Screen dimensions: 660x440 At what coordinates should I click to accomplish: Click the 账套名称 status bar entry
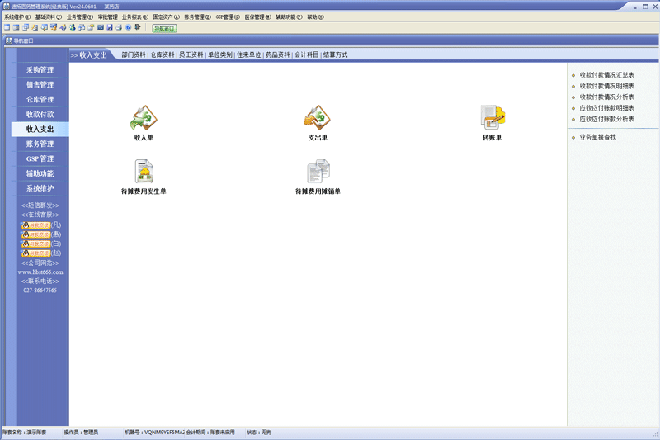pos(24,433)
